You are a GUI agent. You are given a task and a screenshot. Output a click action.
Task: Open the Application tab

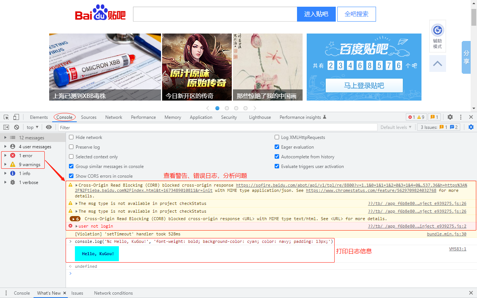pos(201,117)
